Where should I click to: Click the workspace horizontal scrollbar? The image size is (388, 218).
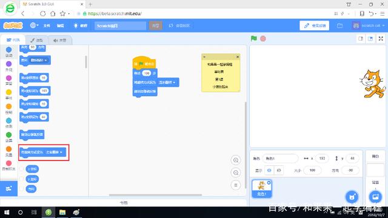pyautogui.click(x=155, y=195)
